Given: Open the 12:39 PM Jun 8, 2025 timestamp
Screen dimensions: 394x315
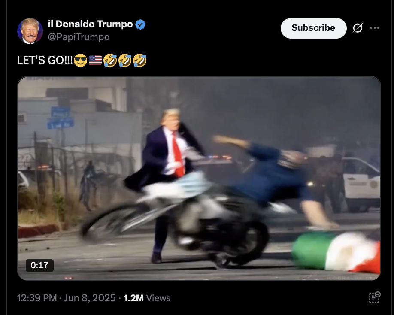Looking at the screenshot, I should point(67,298).
